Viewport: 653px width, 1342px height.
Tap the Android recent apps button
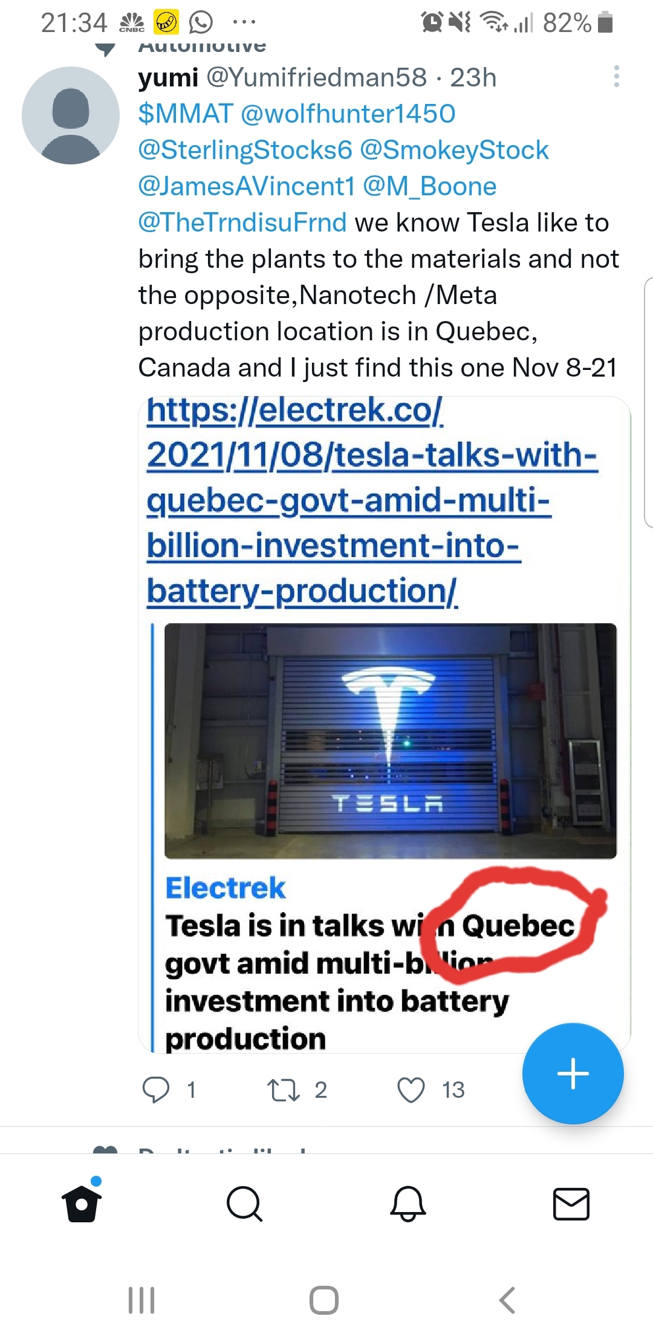point(141,1300)
